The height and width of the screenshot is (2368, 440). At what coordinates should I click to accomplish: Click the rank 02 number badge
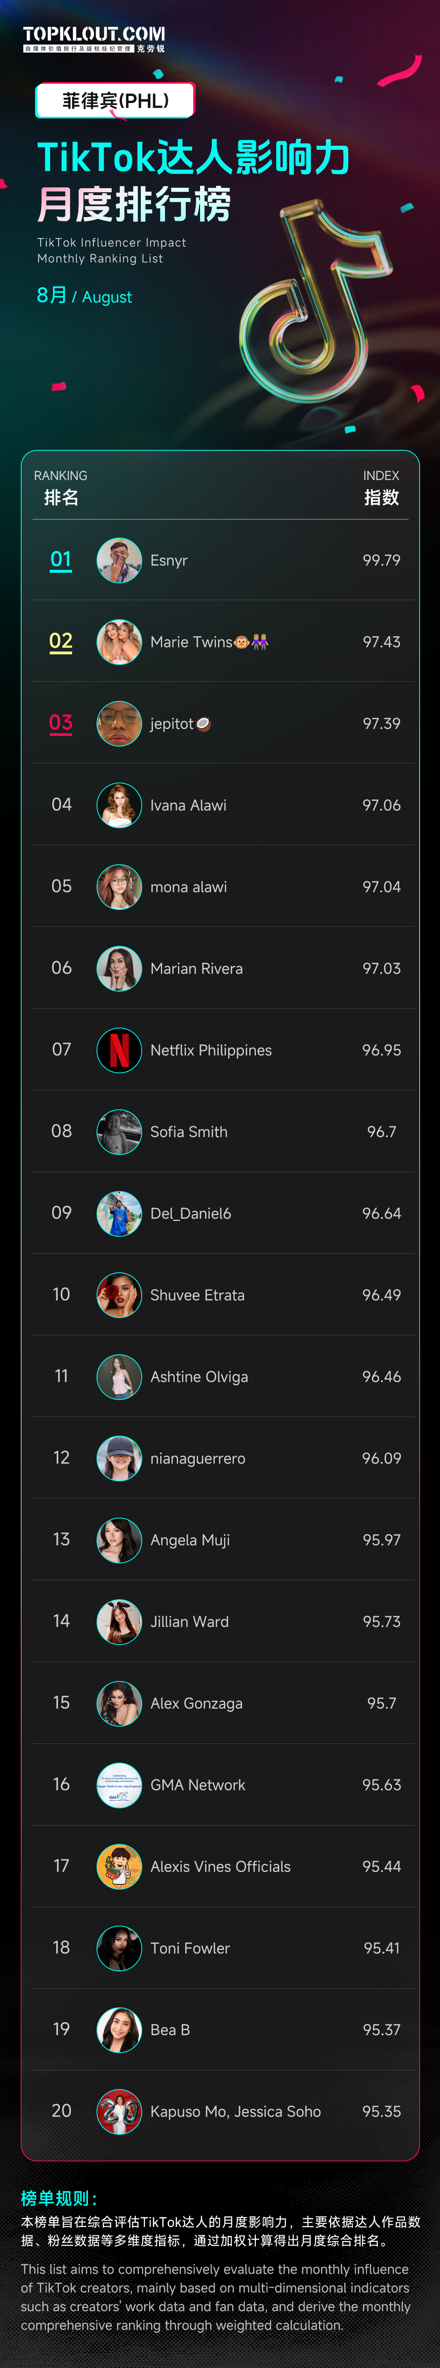pos(60,642)
